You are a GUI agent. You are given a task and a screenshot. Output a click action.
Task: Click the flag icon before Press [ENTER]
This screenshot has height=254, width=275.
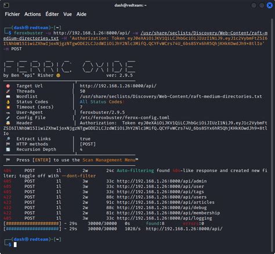8,160
